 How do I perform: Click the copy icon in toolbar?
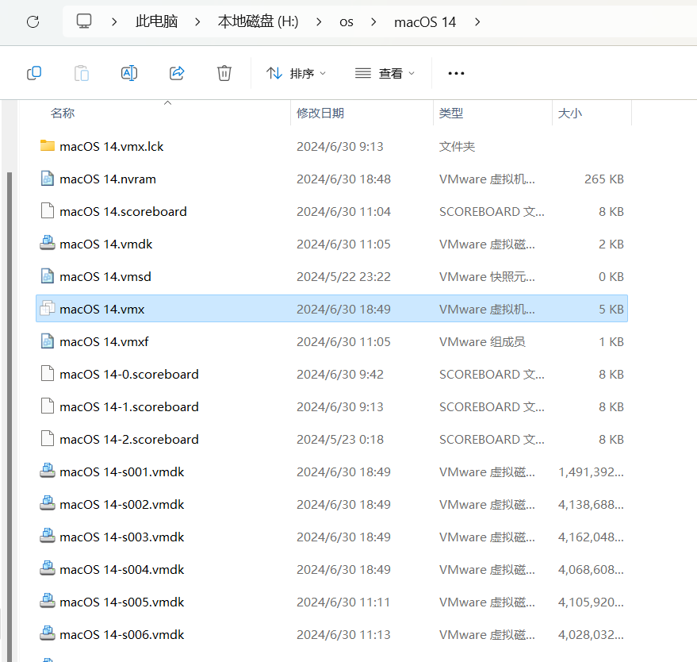click(34, 73)
